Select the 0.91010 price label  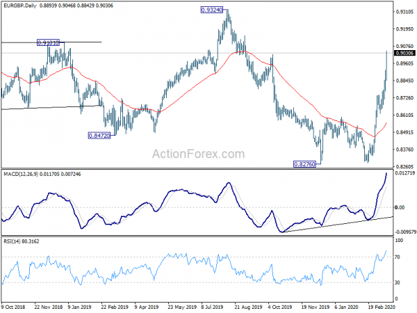click(x=48, y=42)
